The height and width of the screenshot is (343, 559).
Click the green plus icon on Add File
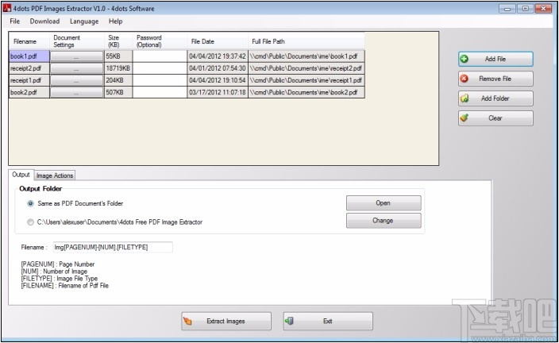point(465,59)
